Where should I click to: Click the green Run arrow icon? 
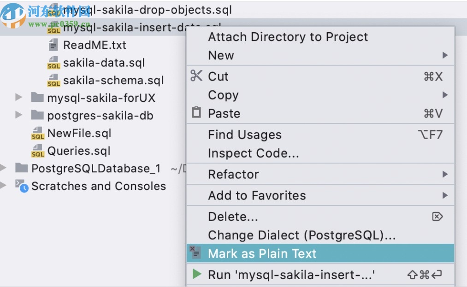197,274
